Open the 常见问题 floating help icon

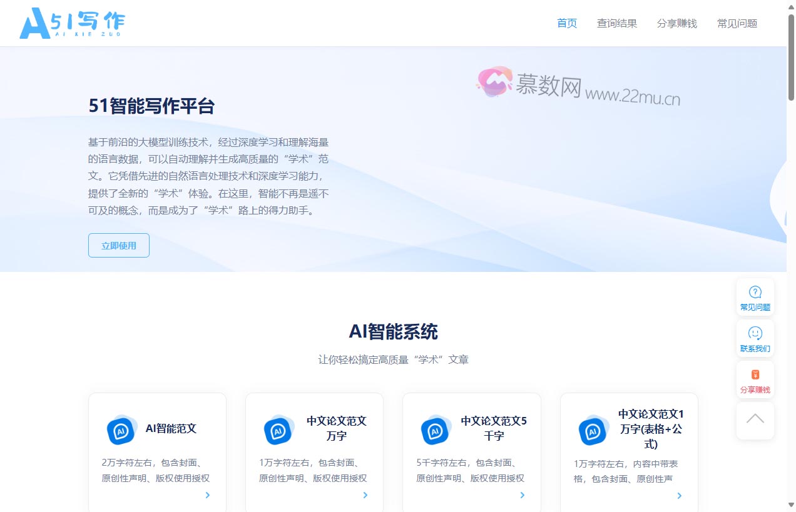click(755, 293)
